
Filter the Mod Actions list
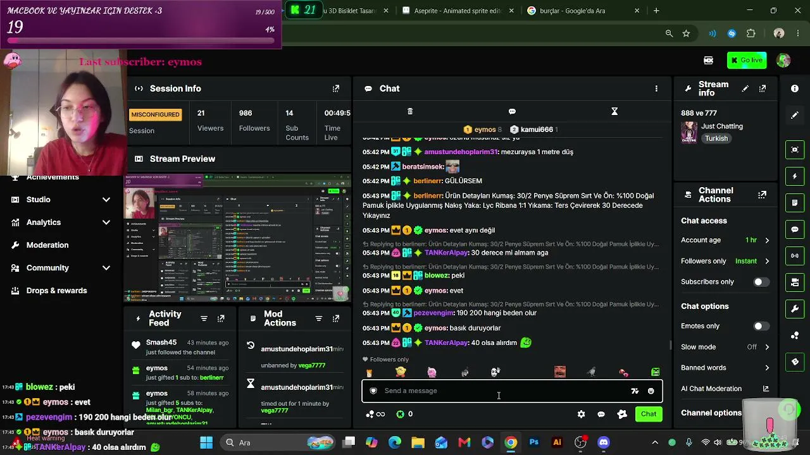tap(319, 318)
